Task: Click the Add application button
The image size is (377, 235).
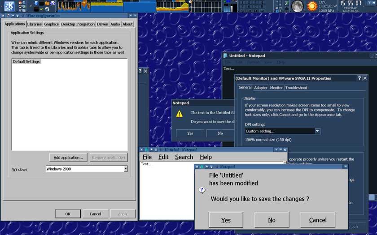Action: (68, 158)
